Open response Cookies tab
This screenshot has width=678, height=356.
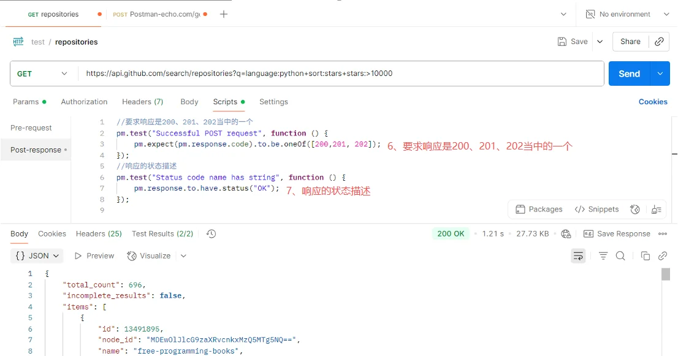(x=52, y=233)
